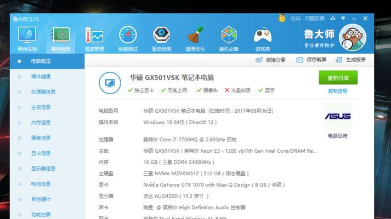Open 硬件体检 hardware checkup icon

27,39
